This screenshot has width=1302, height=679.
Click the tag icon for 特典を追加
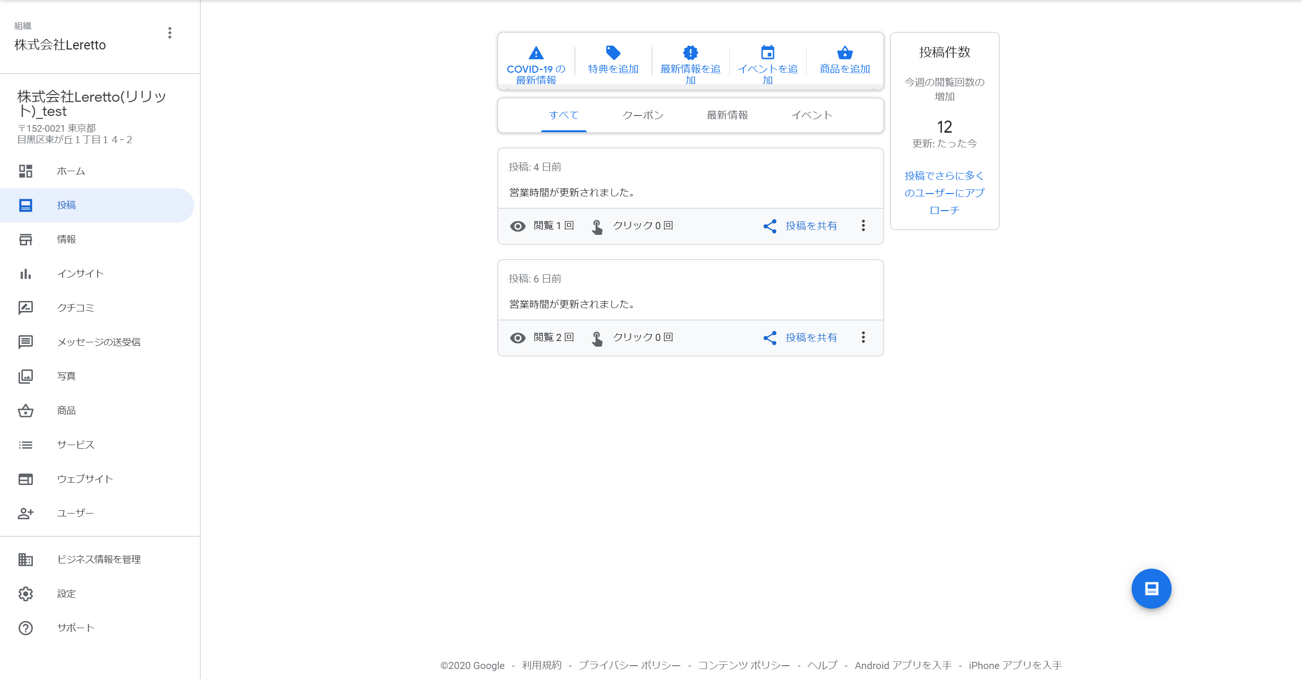pos(613,52)
